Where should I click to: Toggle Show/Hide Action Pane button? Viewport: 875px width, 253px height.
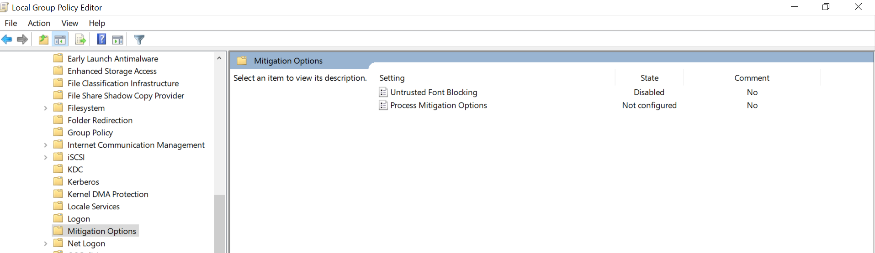[x=118, y=40]
